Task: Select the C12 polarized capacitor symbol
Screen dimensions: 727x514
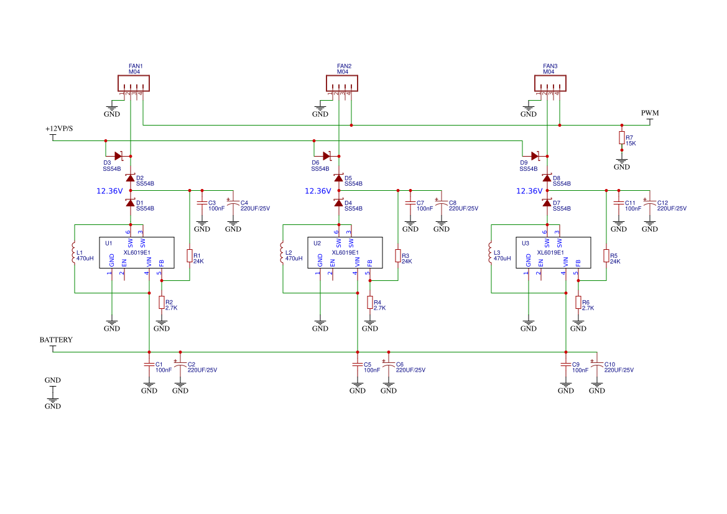Action: (649, 202)
